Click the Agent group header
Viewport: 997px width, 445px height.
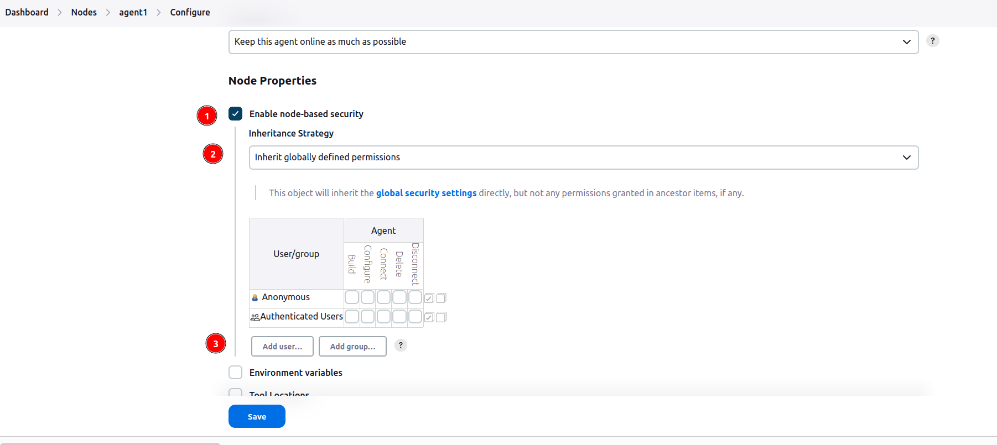tap(383, 231)
